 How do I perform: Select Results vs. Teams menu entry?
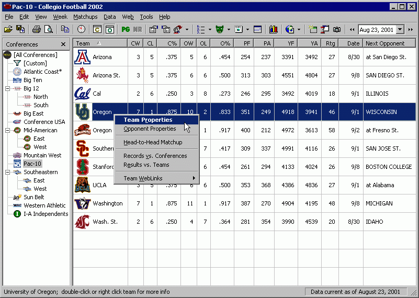pos(156,165)
